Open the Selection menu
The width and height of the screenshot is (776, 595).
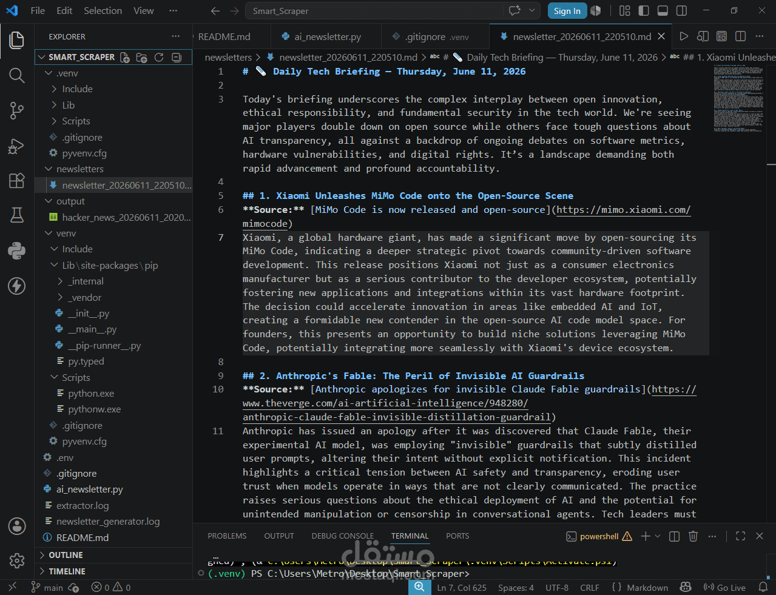click(x=103, y=10)
